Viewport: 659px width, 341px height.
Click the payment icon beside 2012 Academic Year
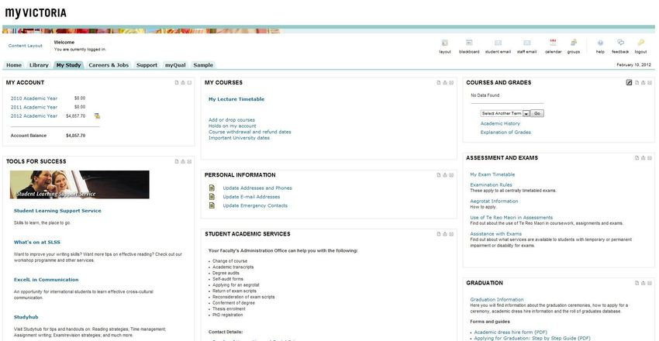97,116
